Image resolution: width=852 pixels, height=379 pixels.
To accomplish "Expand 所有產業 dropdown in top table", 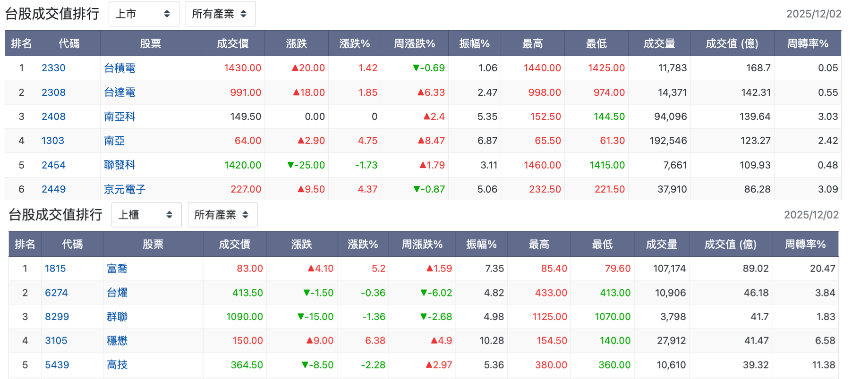I will pyautogui.click(x=221, y=14).
